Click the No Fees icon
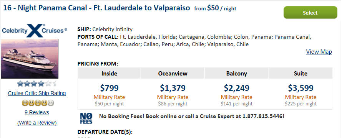Screen dimensions: 342x138 (86, 118)
